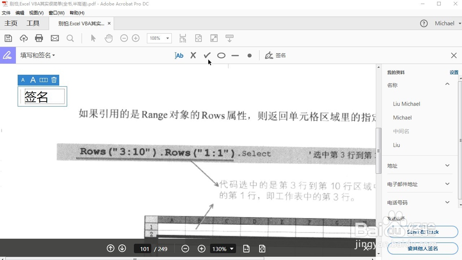Click the 签名 text input box
This screenshot has width=462, height=260.
pos(43,96)
